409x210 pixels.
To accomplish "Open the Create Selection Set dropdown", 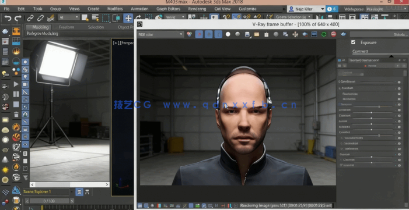I will pos(293,17).
